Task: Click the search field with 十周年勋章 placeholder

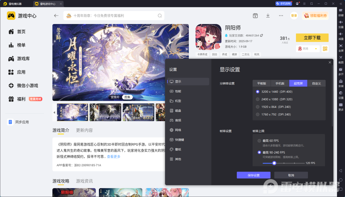Action: click(114, 16)
